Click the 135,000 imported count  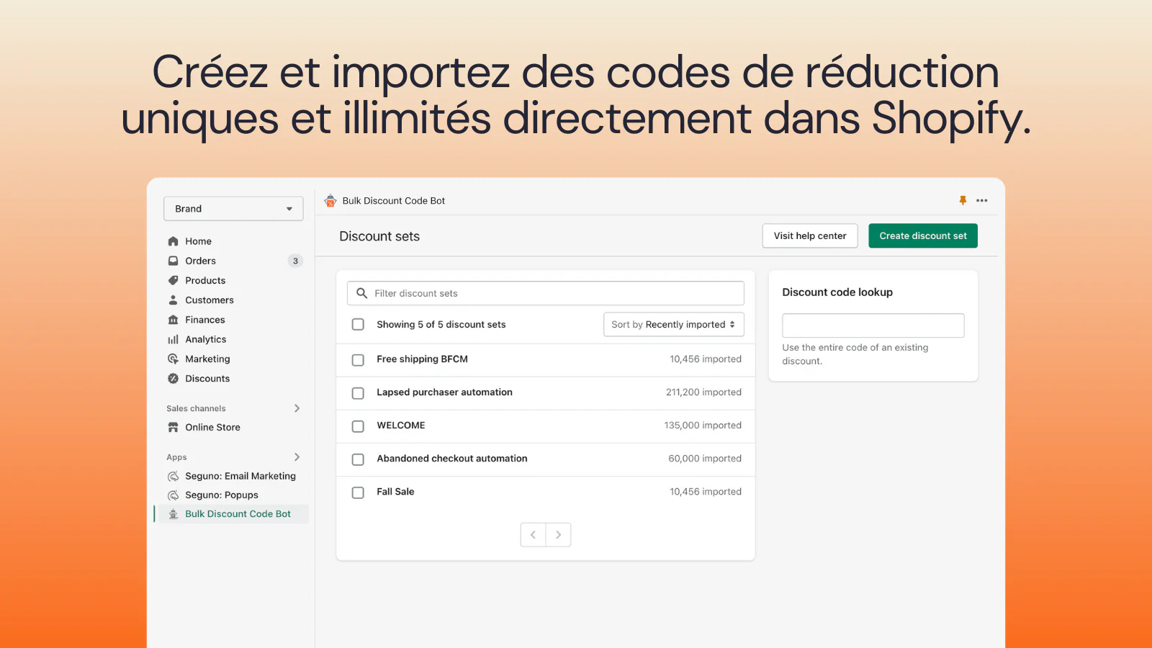click(703, 426)
